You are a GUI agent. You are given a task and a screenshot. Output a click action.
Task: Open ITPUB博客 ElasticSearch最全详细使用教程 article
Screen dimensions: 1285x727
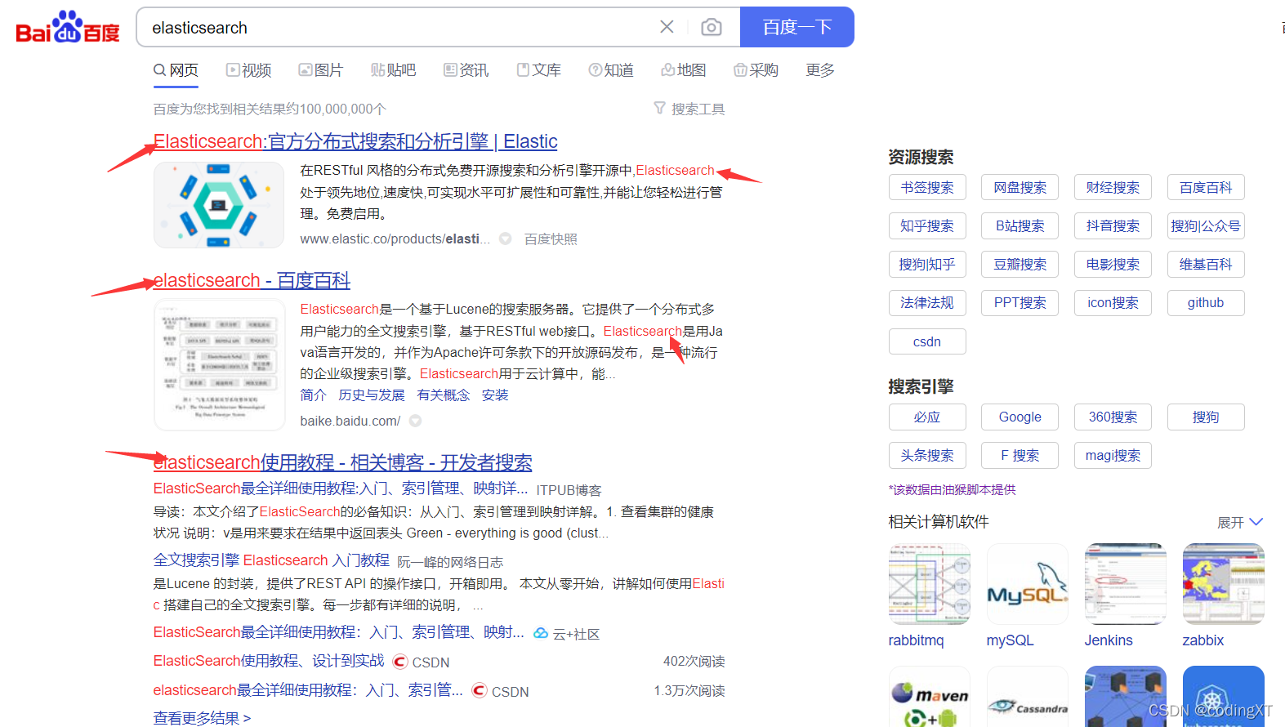[x=341, y=488]
